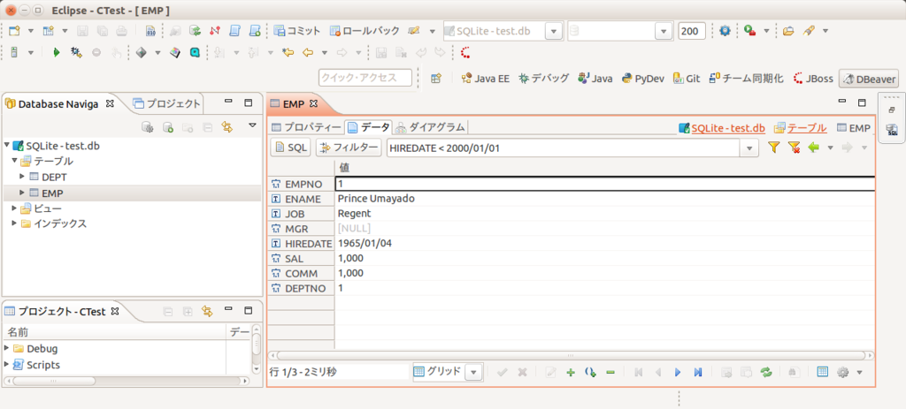The image size is (906, 409).
Task: Expand the EMP table node
Action: (22, 193)
